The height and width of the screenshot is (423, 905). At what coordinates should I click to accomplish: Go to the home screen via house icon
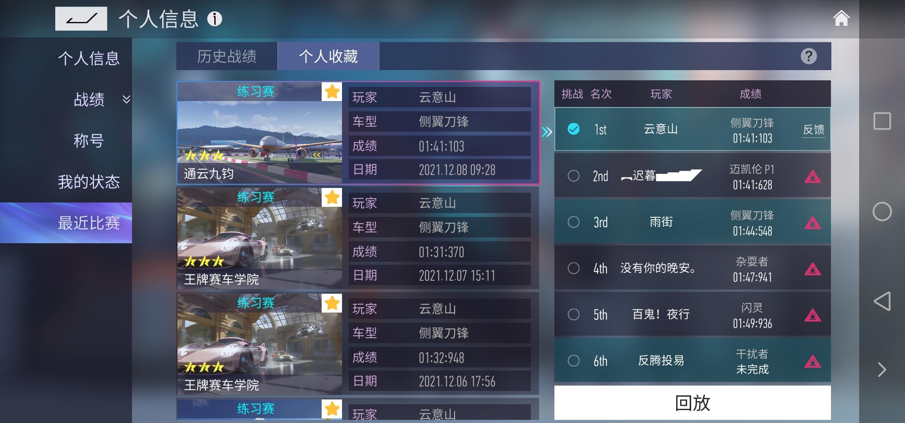tap(841, 18)
